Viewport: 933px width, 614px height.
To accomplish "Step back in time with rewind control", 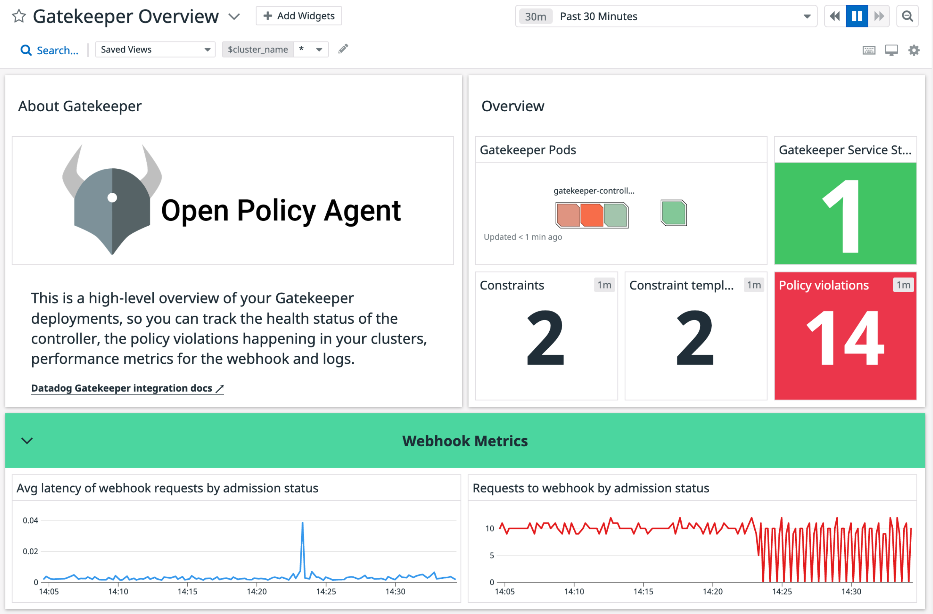I will (834, 16).
